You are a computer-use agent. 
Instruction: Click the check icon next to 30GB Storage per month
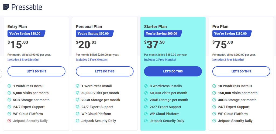pyautogui.click(x=214, y=100)
